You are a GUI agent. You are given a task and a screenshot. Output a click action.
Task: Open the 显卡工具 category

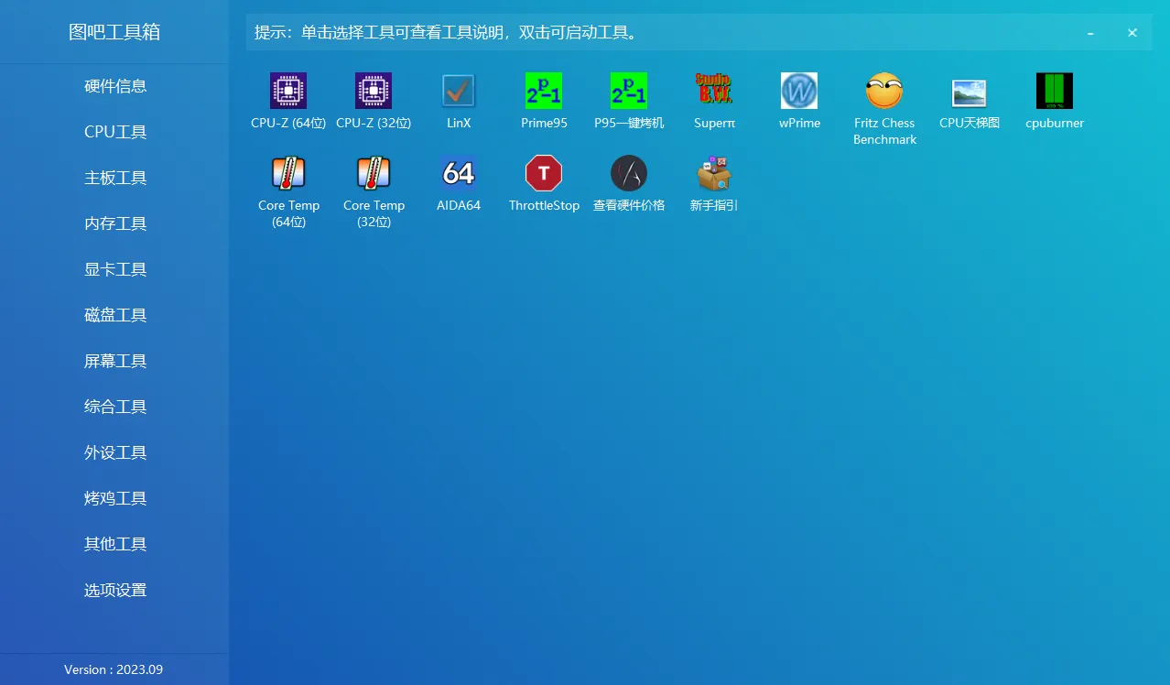coord(114,268)
